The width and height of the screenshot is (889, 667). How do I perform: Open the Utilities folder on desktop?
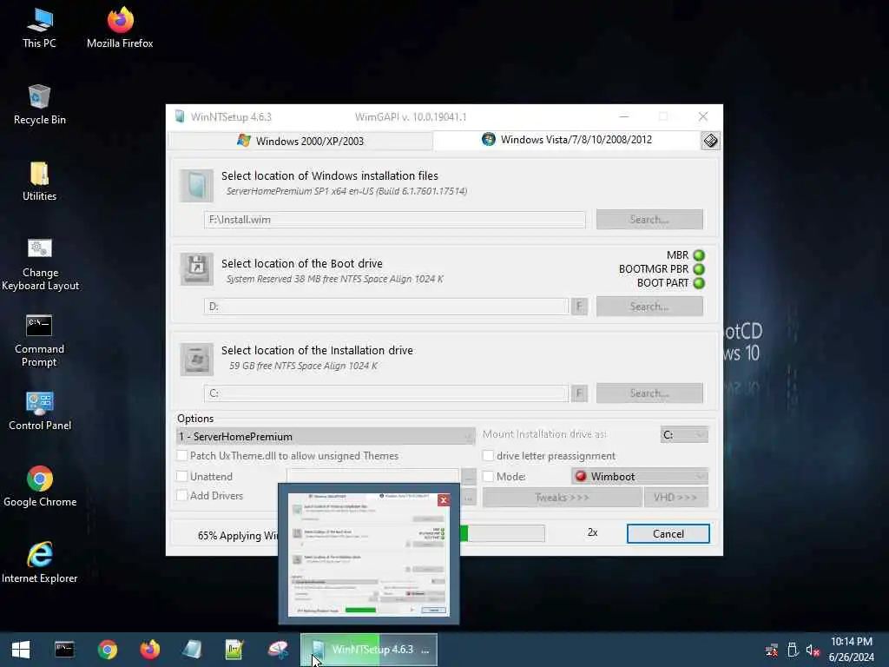39,182
